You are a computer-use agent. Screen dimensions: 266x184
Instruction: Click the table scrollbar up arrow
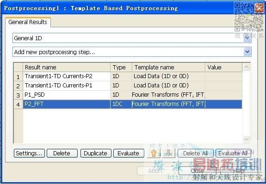pos(246,67)
